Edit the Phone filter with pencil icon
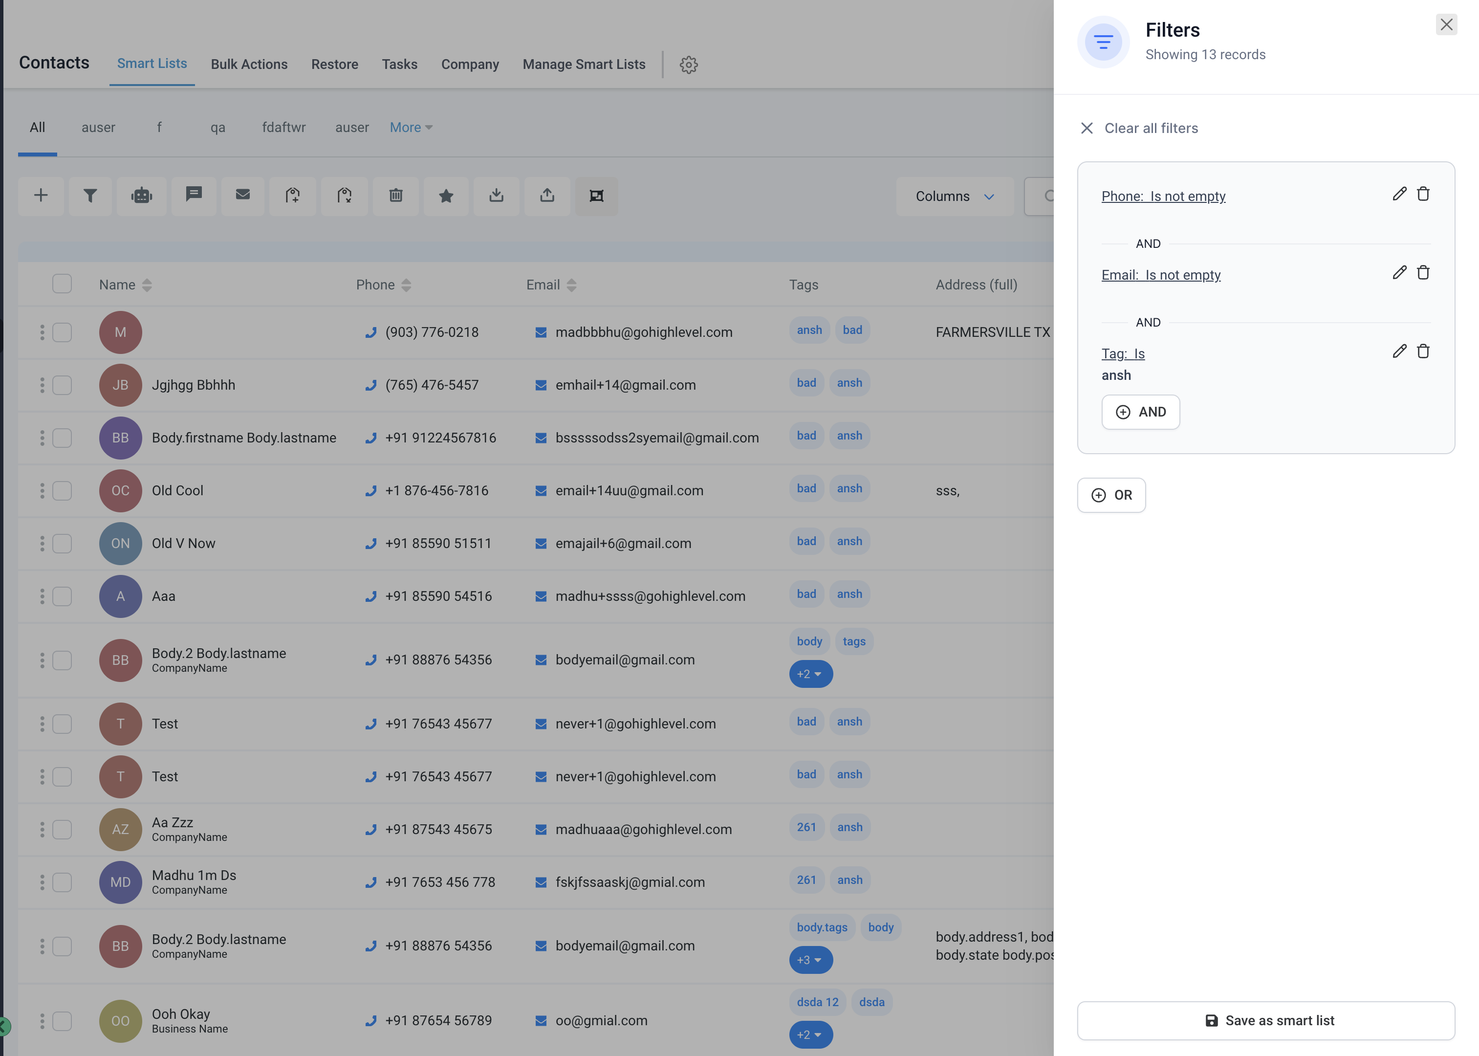 [1399, 195]
